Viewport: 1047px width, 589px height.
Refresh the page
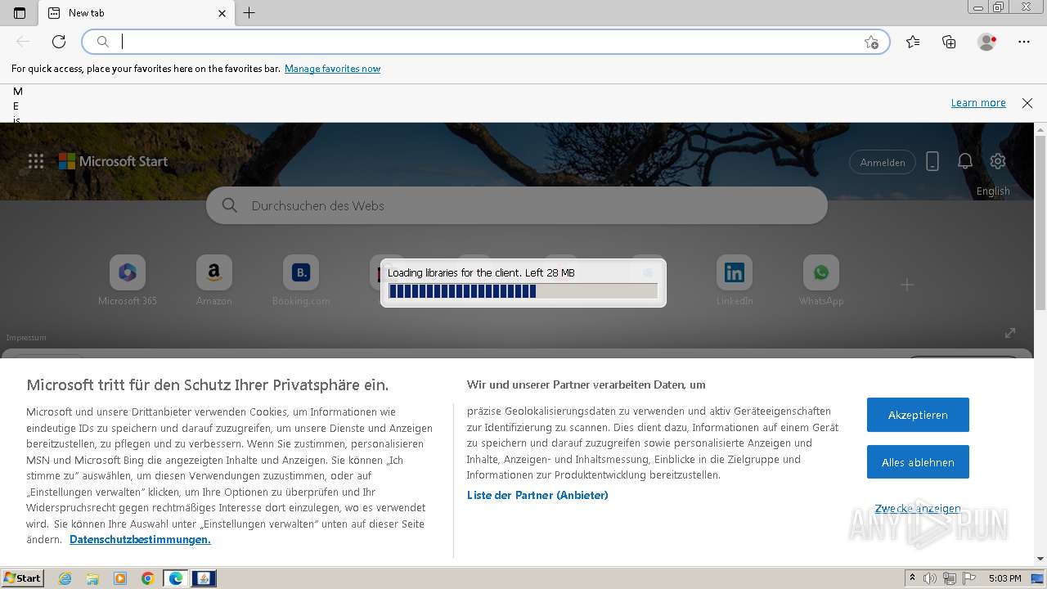59,42
